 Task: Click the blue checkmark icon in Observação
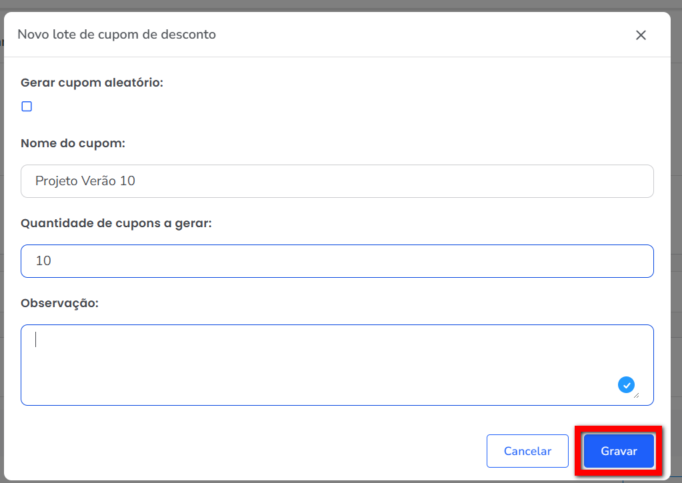626,384
